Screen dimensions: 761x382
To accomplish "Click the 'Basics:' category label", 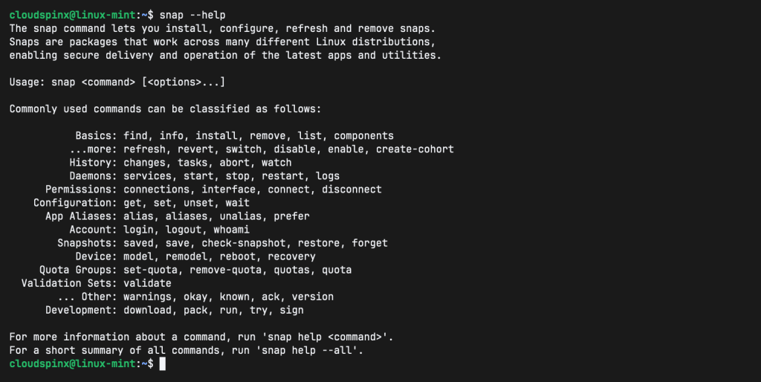I will pyautogui.click(x=96, y=136).
